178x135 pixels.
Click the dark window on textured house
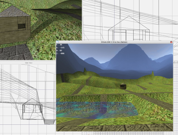[21, 26]
